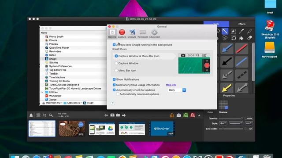
Task: Select the Stamp tool with star icon
Action: [x=233, y=31]
